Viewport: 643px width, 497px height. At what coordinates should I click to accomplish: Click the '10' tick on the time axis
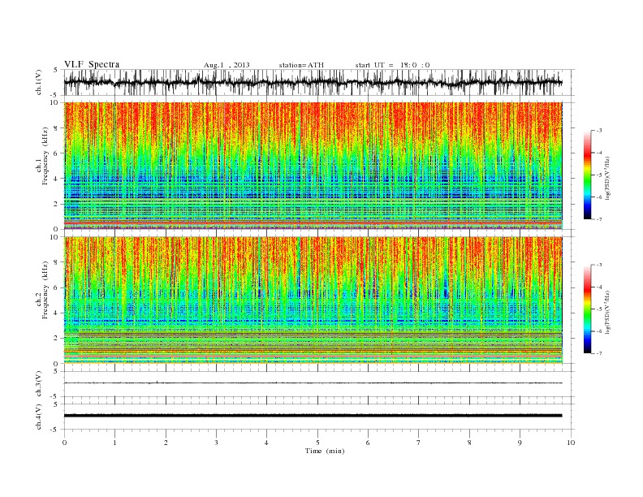571,443
